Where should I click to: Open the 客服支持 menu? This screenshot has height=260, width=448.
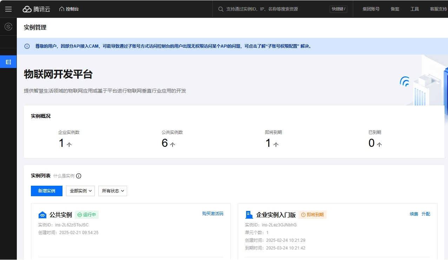(439, 9)
